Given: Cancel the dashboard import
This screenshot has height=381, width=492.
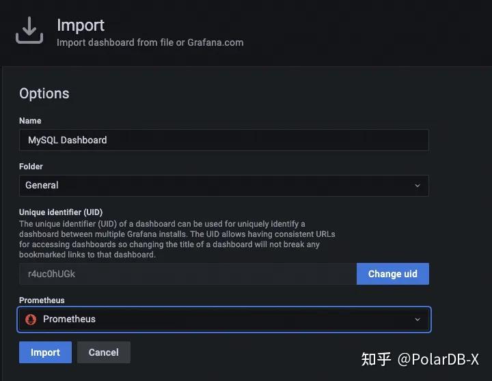Looking at the screenshot, I should click(x=103, y=352).
